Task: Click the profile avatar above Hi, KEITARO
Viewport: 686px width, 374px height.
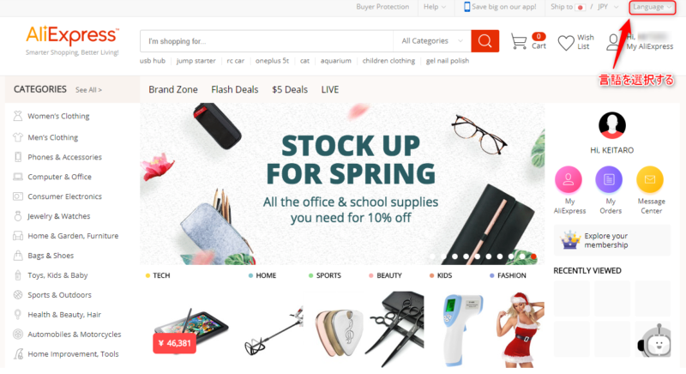Action: pyautogui.click(x=612, y=125)
